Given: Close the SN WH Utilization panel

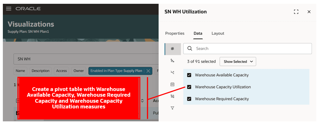Looking at the screenshot, I should [x=309, y=12].
